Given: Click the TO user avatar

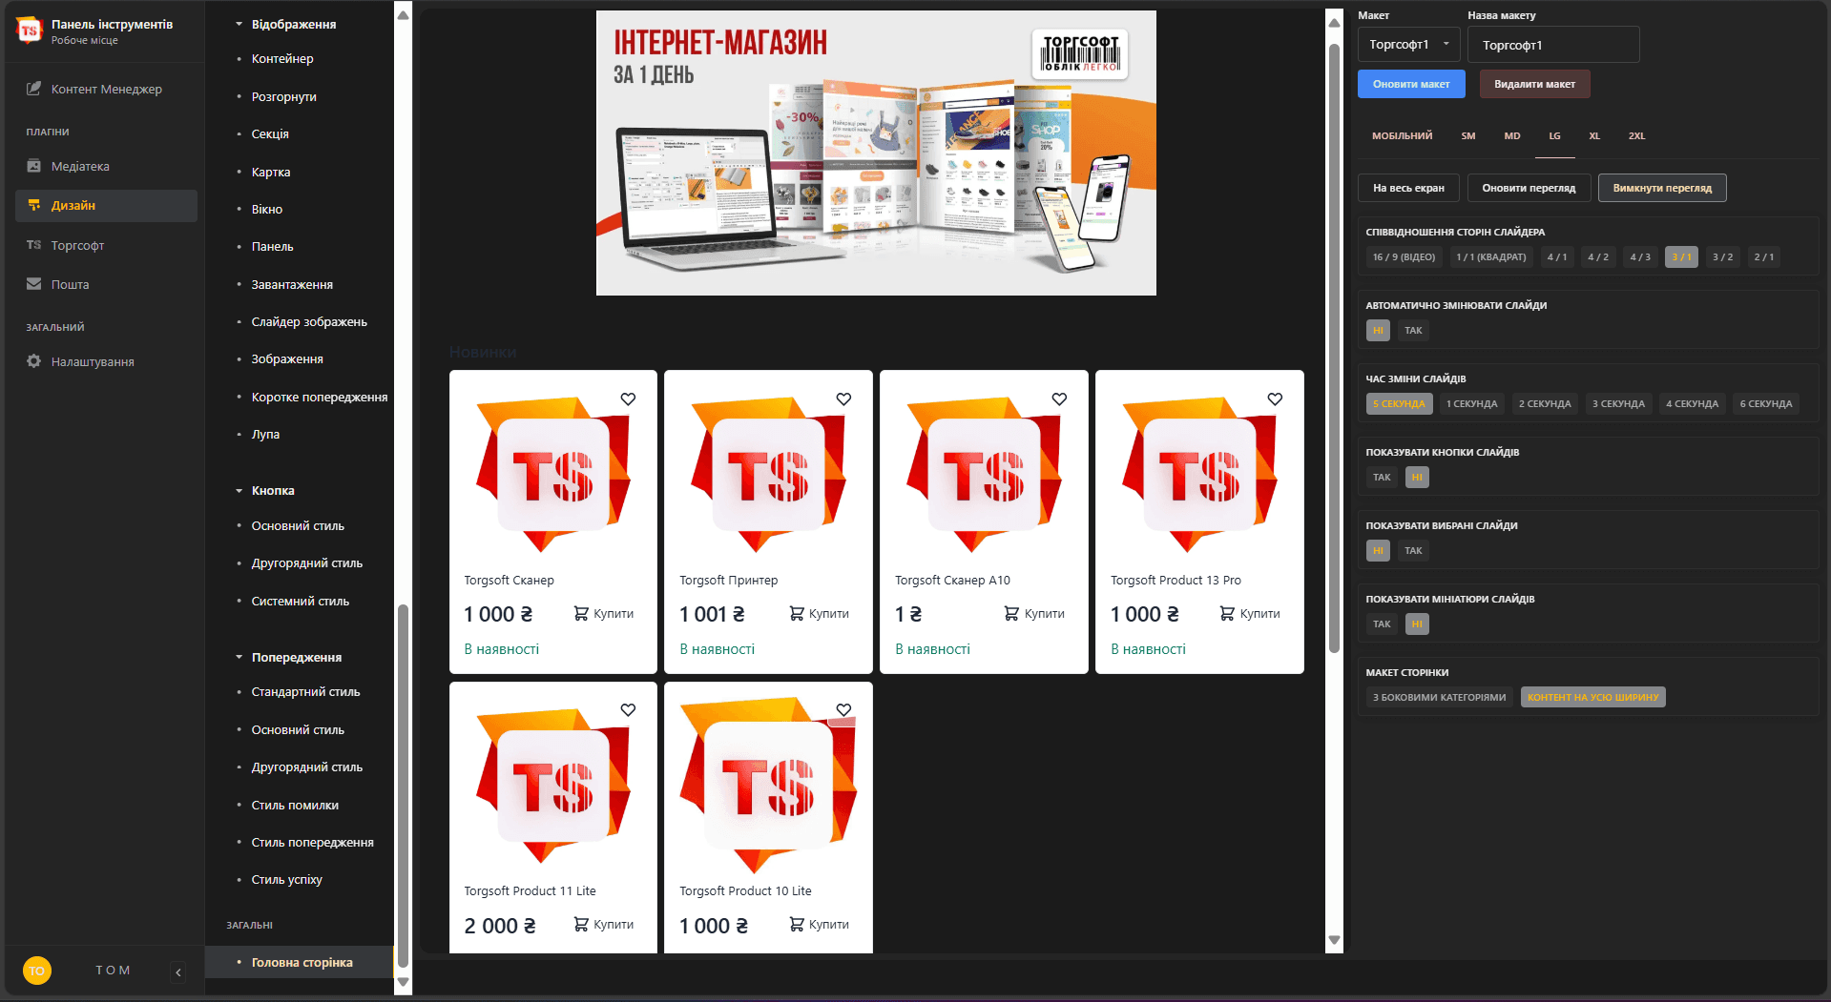Looking at the screenshot, I should coord(36,971).
